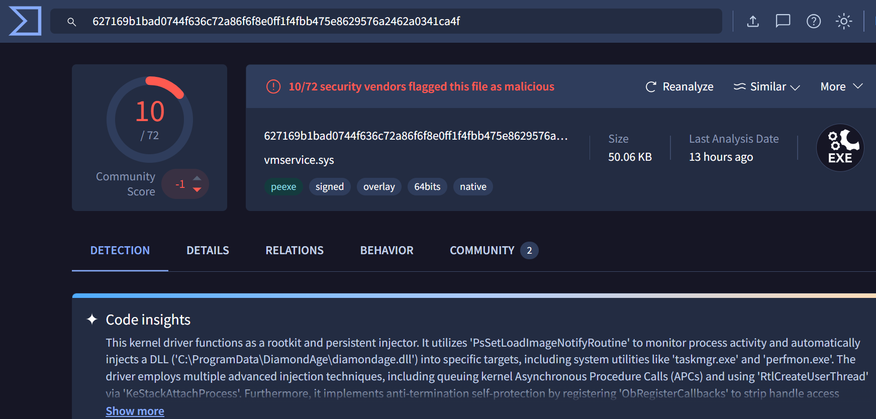876x419 pixels.
Task: Upvote the community score arrow
Action: click(x=197, y=178)
